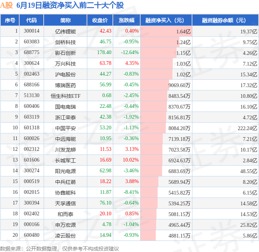Click net purchase value 8370.67万
This screenshot has height=252, width=259.
[179, 107]
